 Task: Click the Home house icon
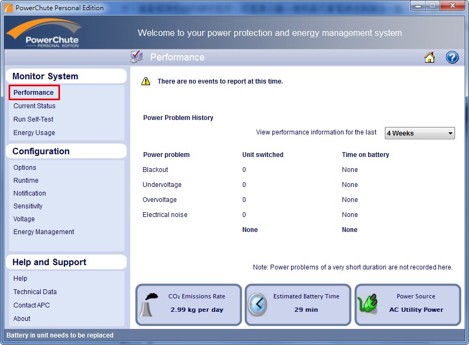click(x=429, y=58)
